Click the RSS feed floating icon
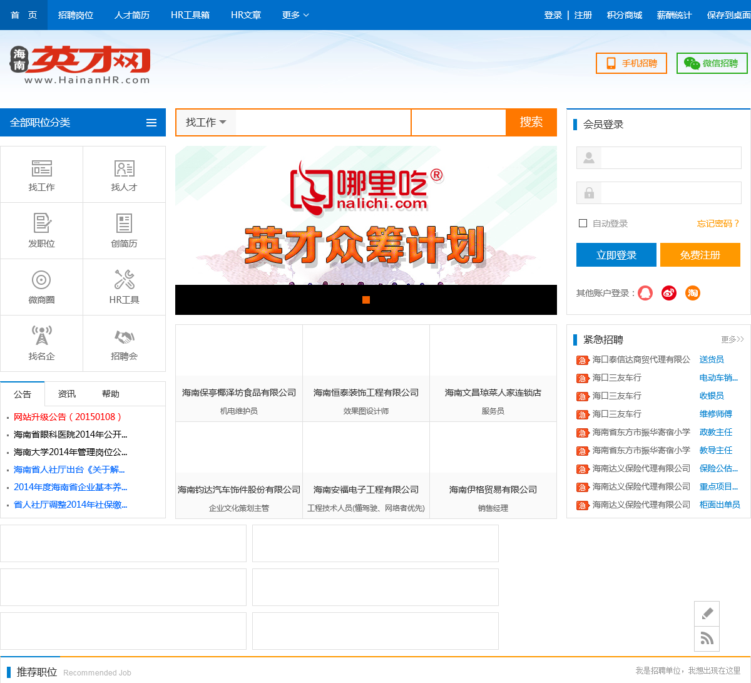 (x=707, y=639)
